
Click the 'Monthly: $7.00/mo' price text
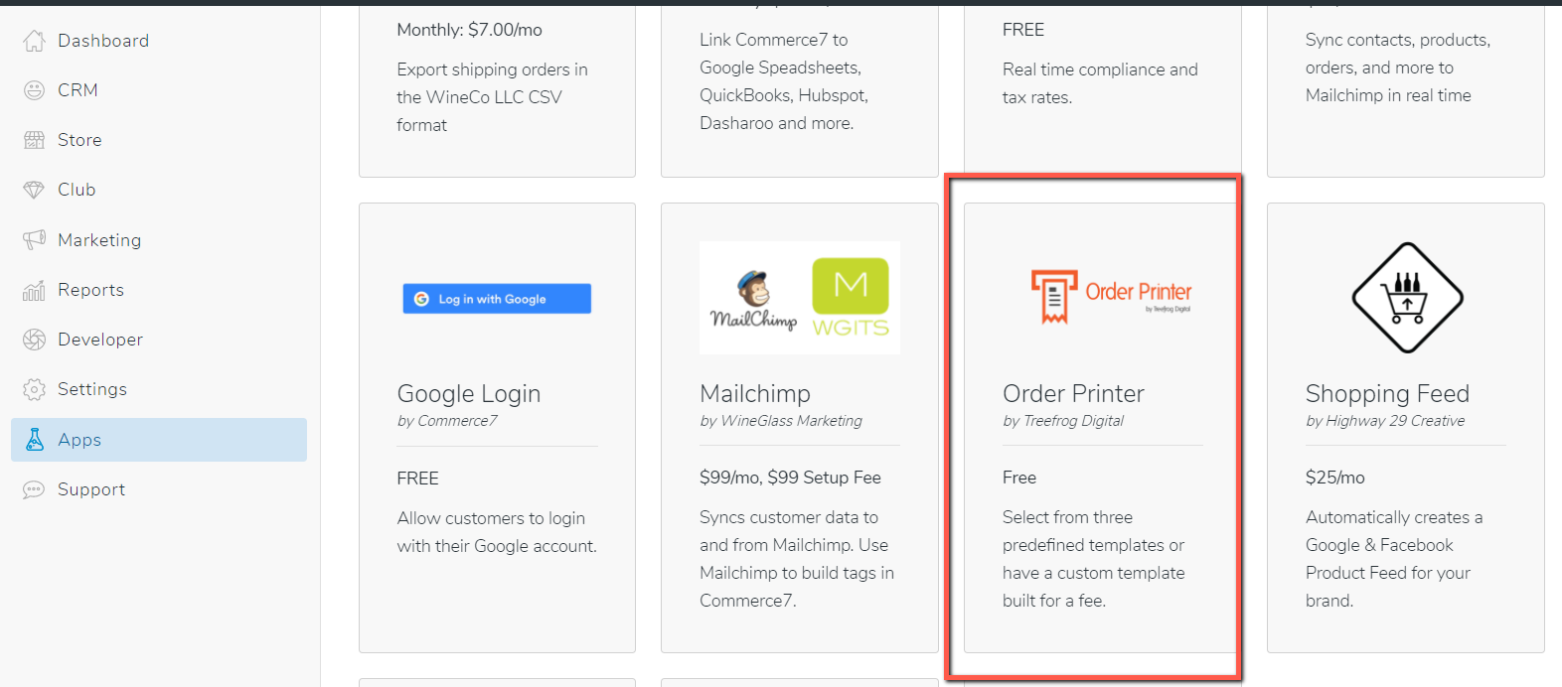[470, 30]
